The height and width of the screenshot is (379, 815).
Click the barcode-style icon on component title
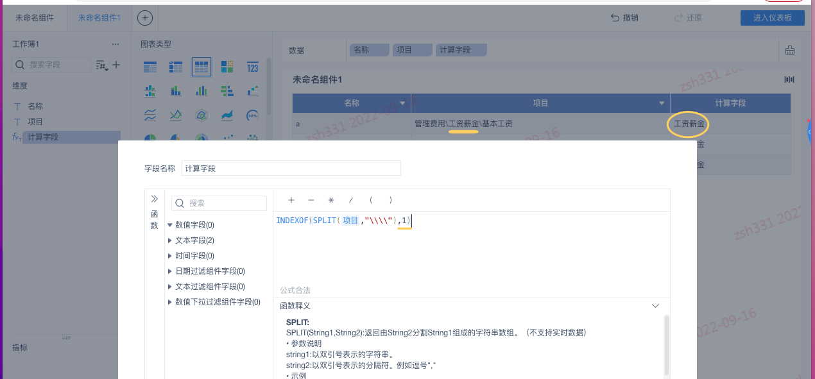coord(789,80)
